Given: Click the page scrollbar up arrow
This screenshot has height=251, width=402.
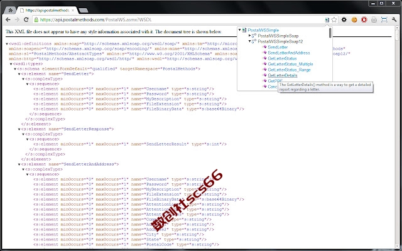Looking at the screenshot, I should [397, 29].
